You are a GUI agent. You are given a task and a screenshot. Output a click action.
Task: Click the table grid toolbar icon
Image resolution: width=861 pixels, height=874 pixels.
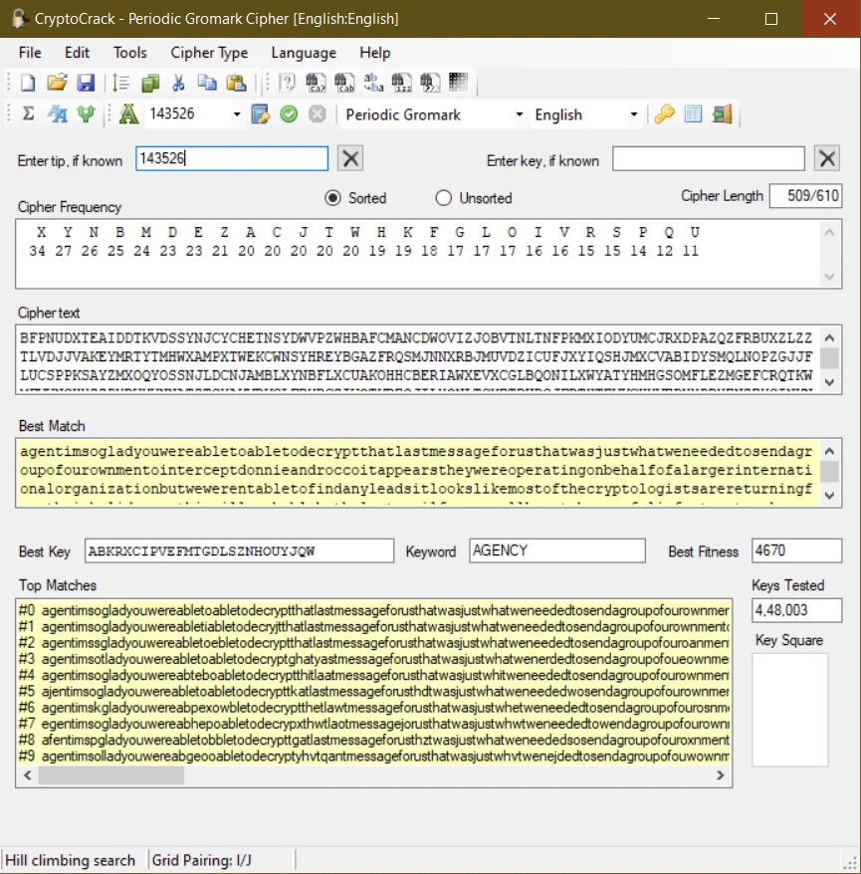[x=693, y=114]
